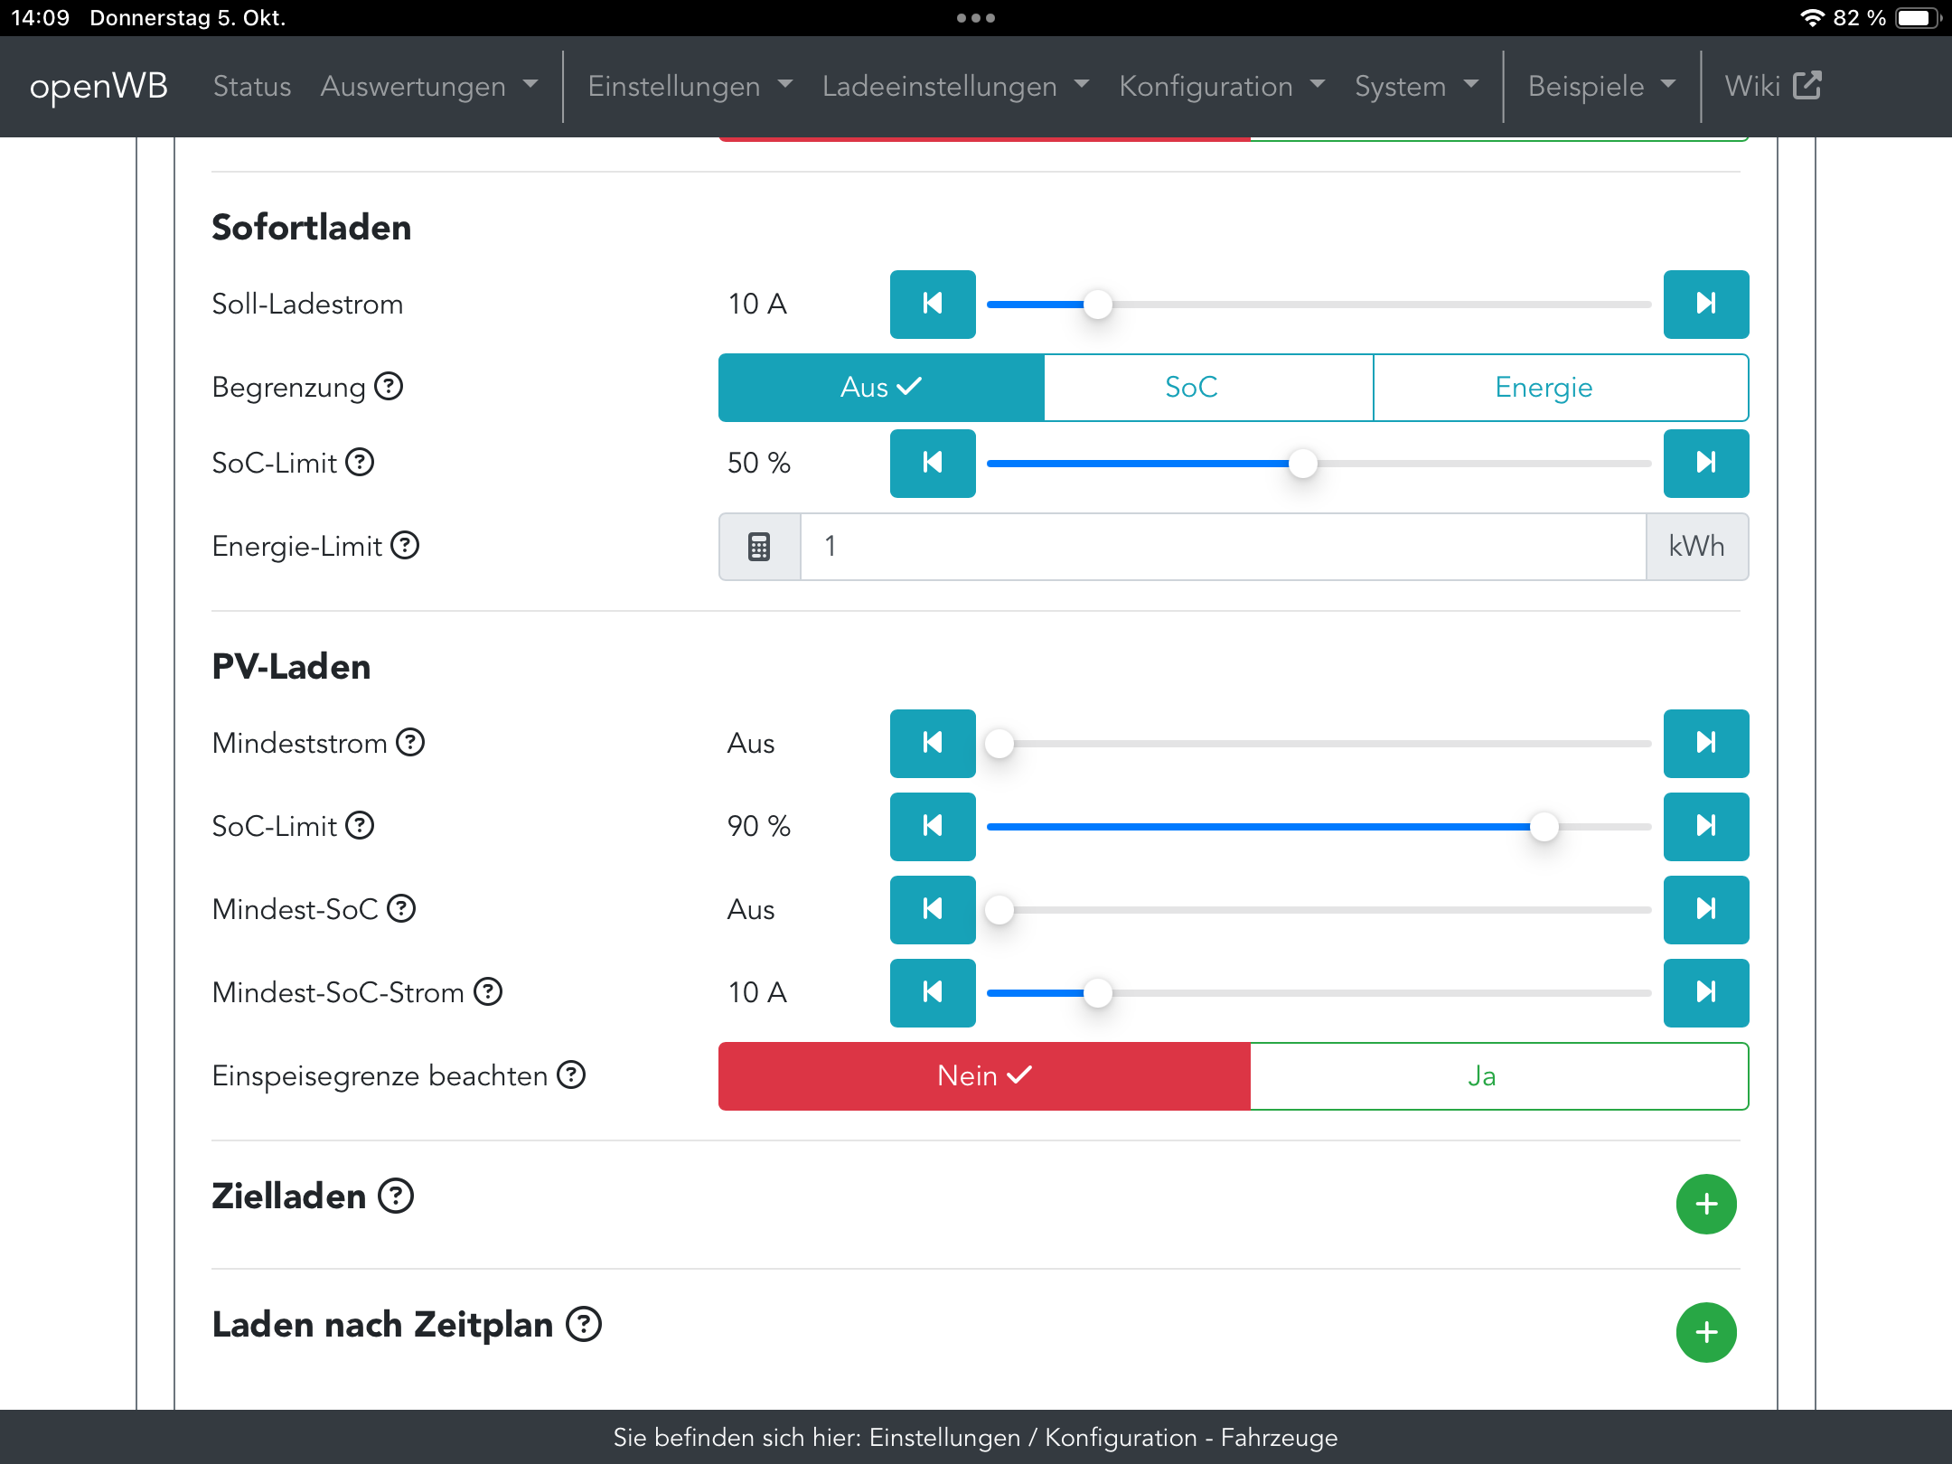Add a Laden nach Zeitplan entry with the green plus

click(1705, 1332)
